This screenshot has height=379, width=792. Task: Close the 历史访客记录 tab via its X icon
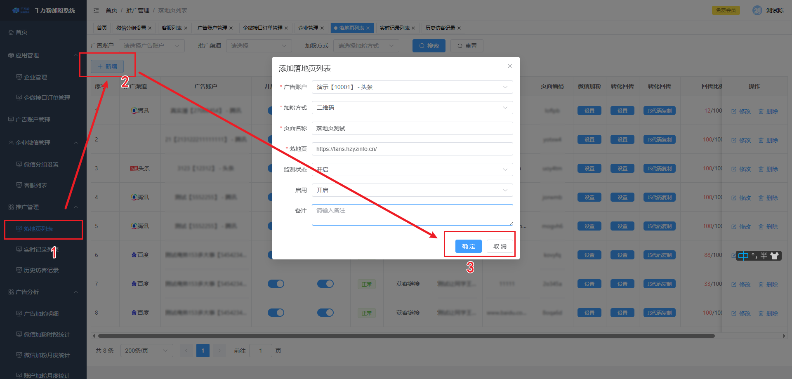[459, 28]
